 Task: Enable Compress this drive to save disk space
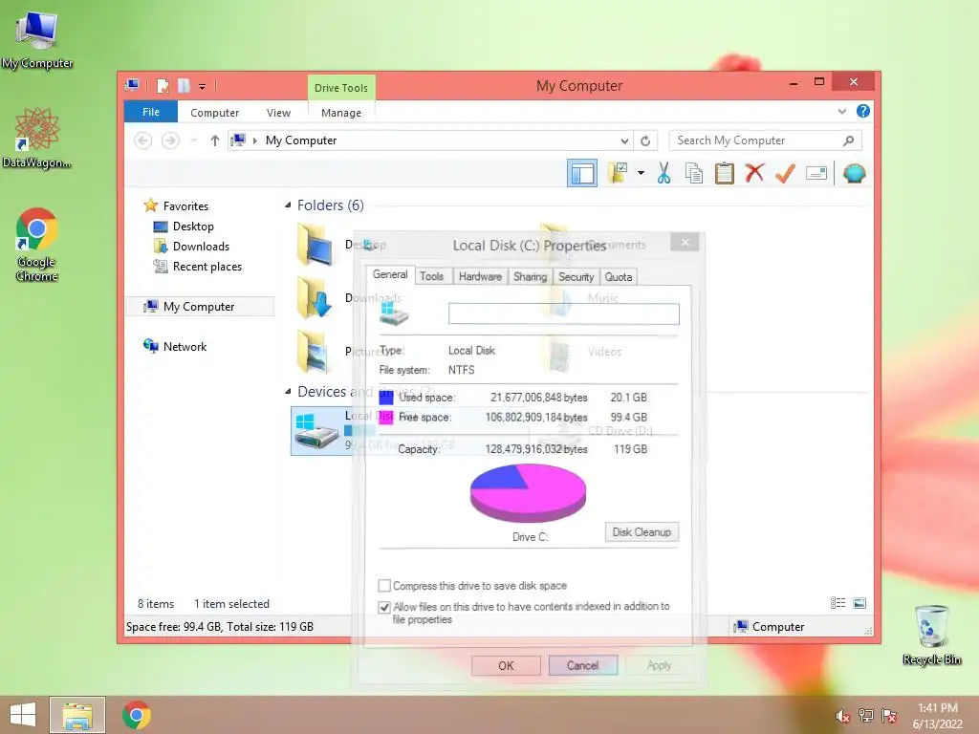coord(384,586)
